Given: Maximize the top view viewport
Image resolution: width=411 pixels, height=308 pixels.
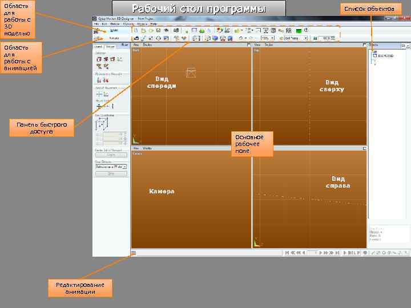Looking at the screenshot, I should click(x=364, y=45).
